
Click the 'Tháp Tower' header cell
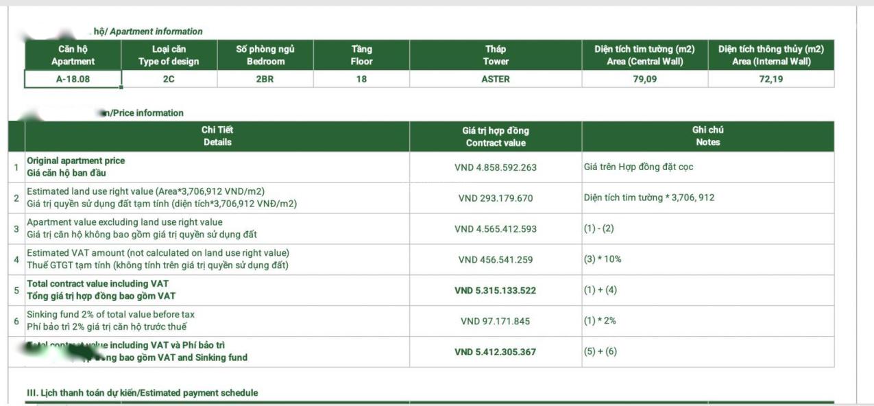[496, 55]
